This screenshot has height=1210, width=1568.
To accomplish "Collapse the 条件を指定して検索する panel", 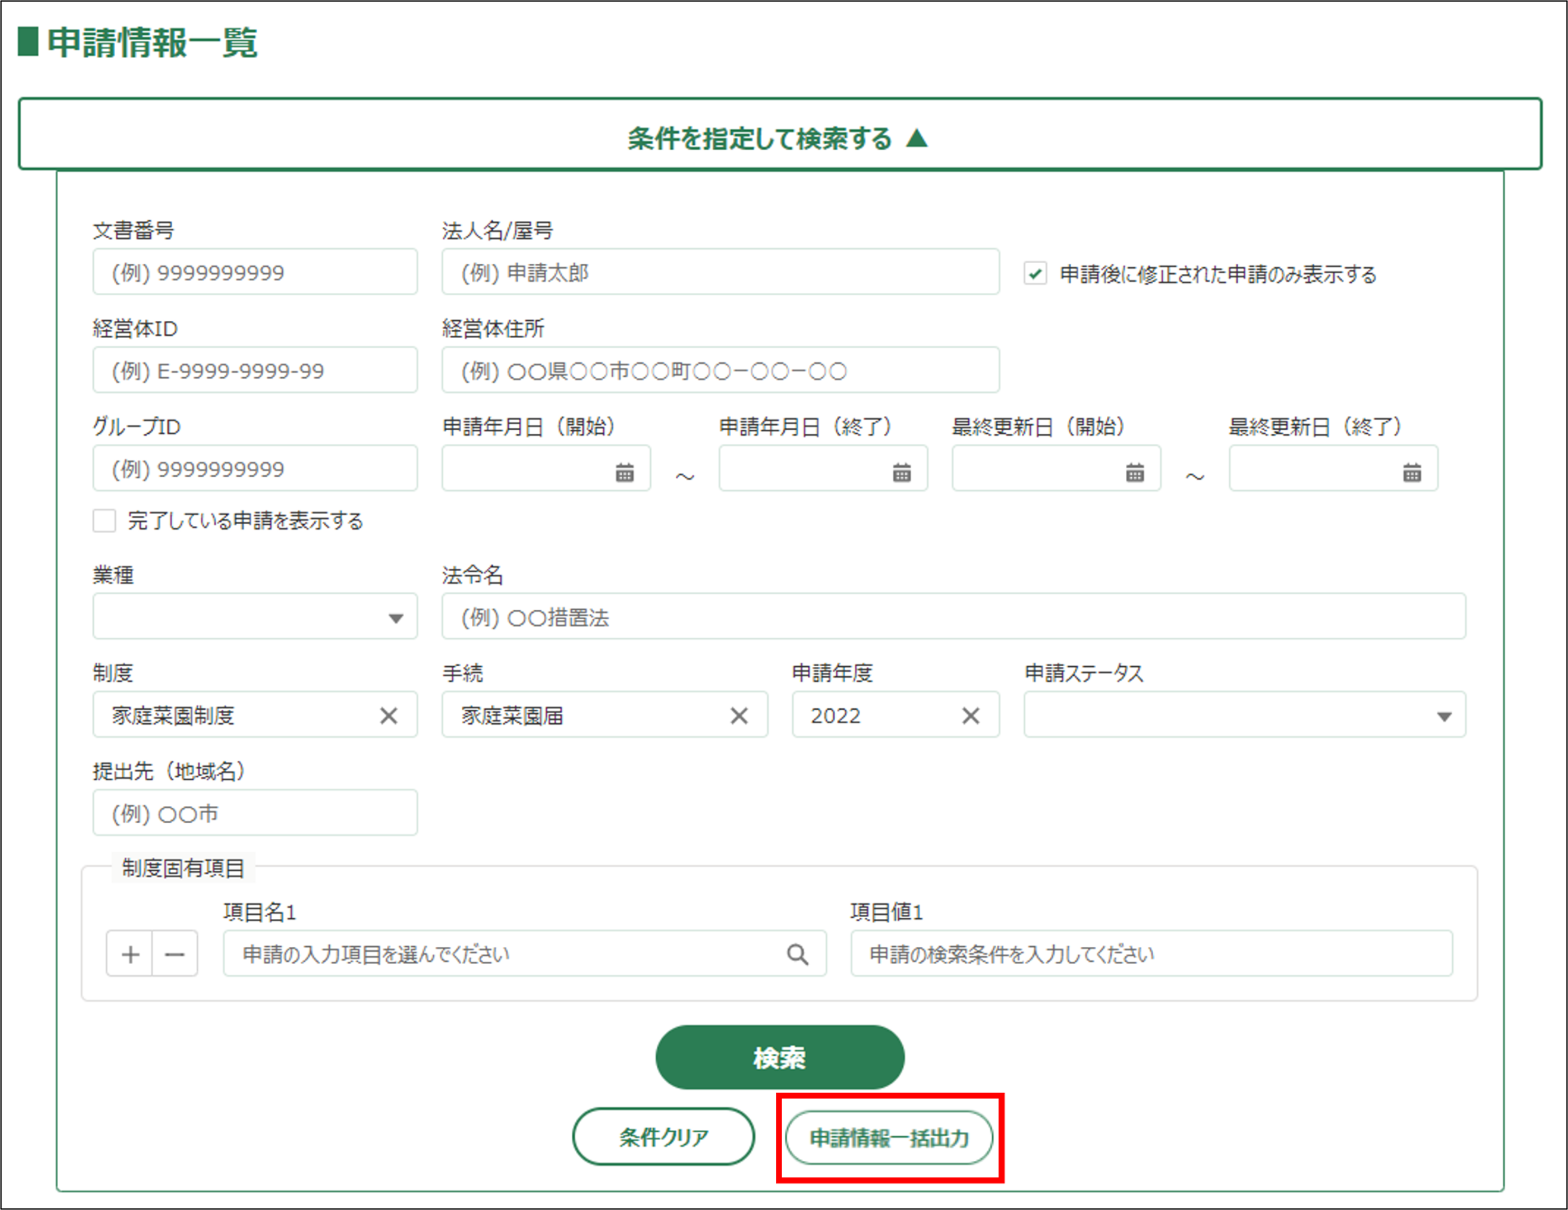I will [780, 137].
